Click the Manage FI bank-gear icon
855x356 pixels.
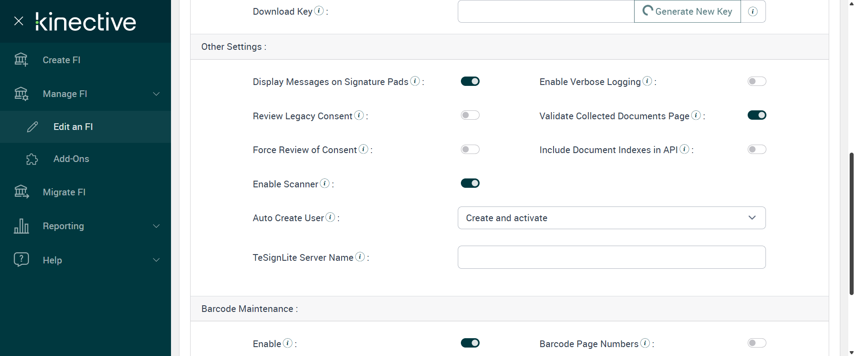point(21,93)
